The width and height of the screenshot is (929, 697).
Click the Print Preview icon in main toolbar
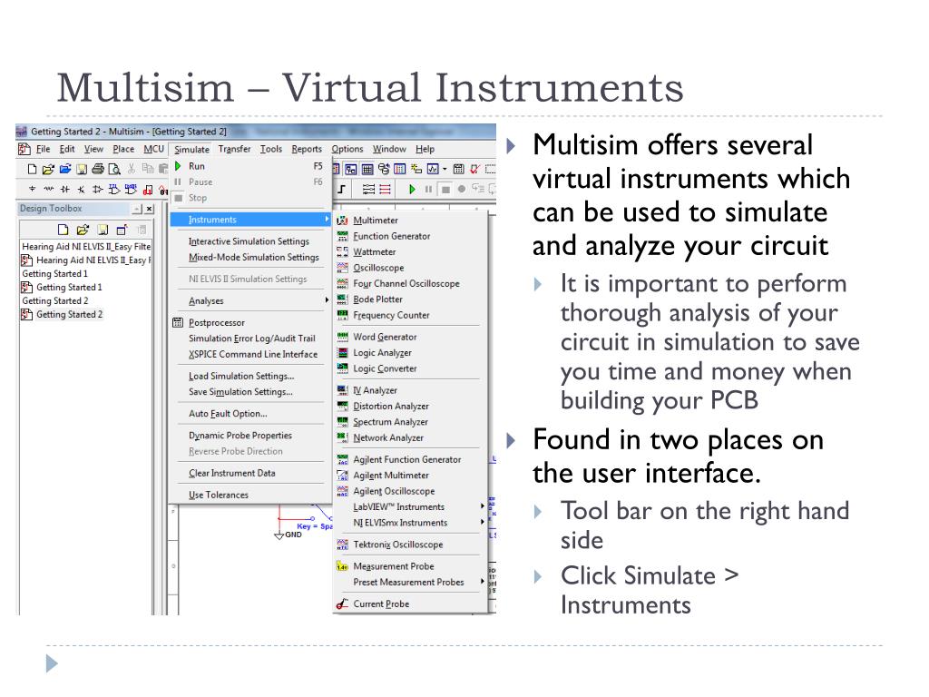click(114, 169)
